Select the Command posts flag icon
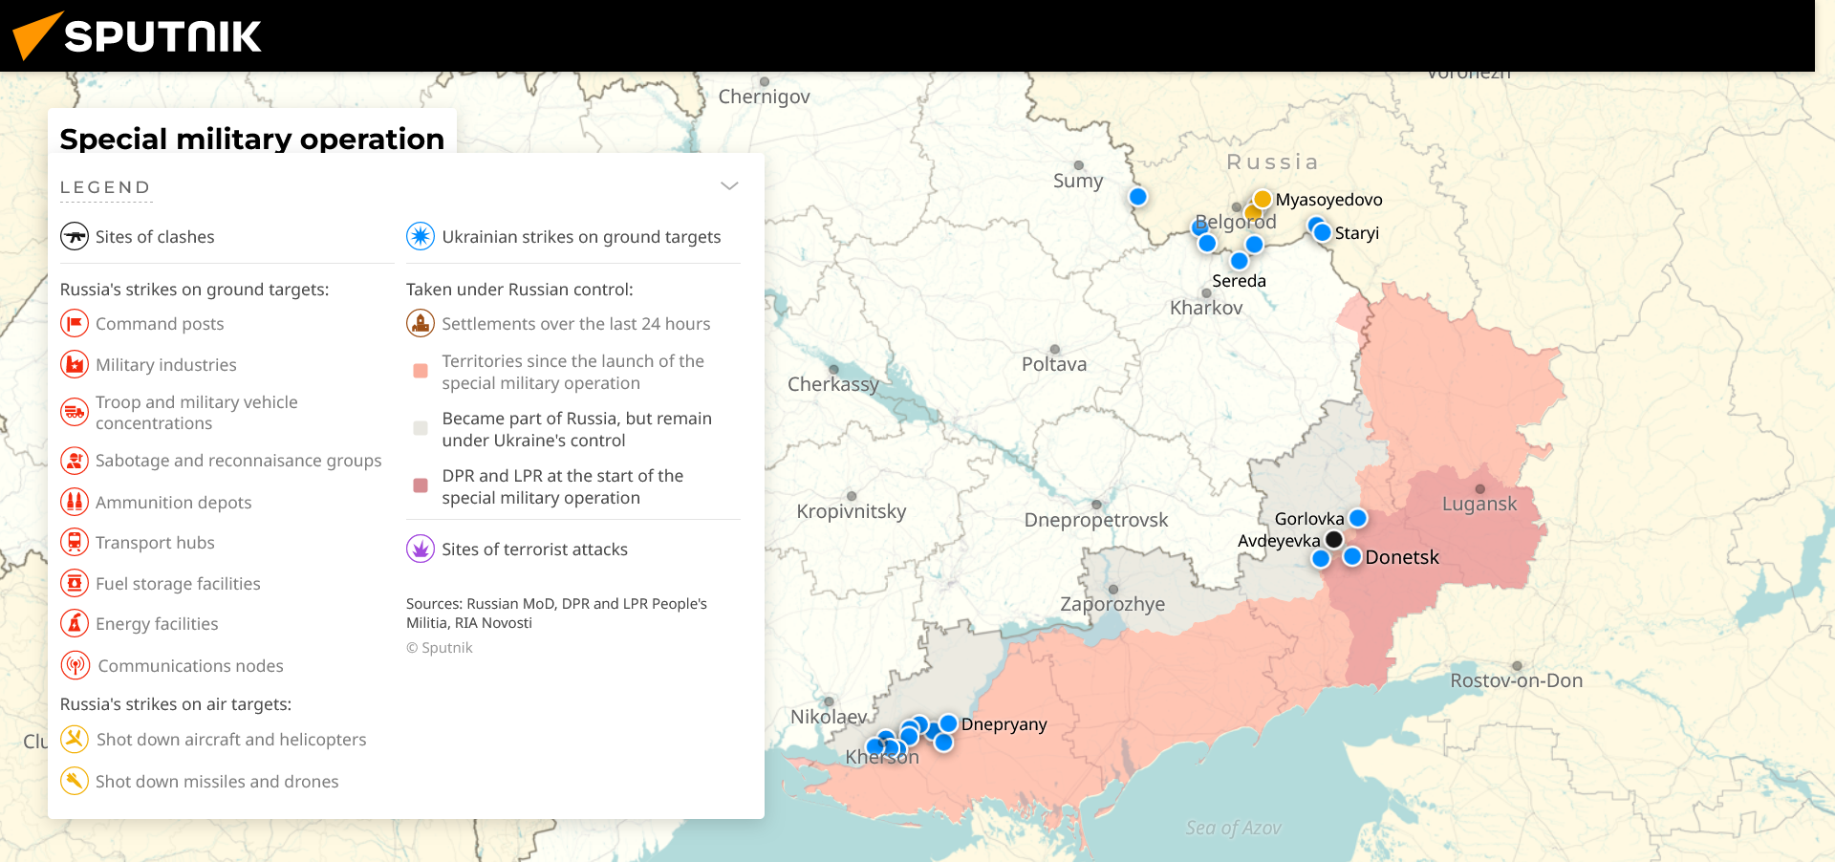 click(x=75, y=323)
